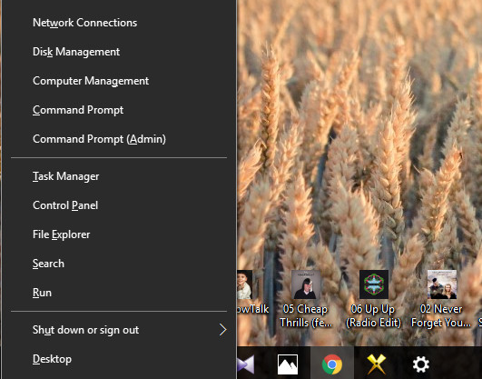Choose Run menu entry
This screenshot has height=379, width=482.
pyautogui.click(x=119, y=293)
